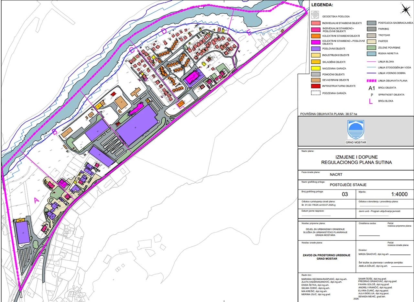Click the red Infrastrukturni objekti swatch

tap(315, 86)
